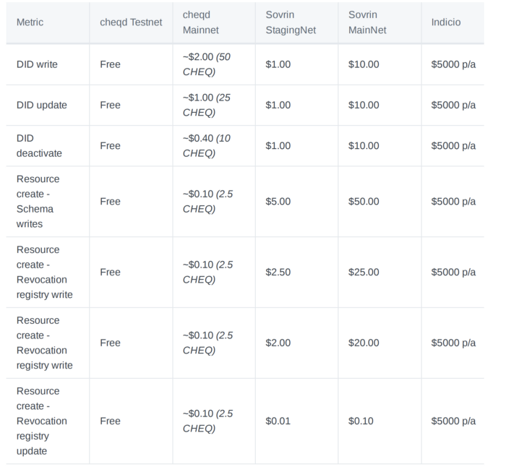Select the cheqd Mainnet column header

click(x=201, y=22)
